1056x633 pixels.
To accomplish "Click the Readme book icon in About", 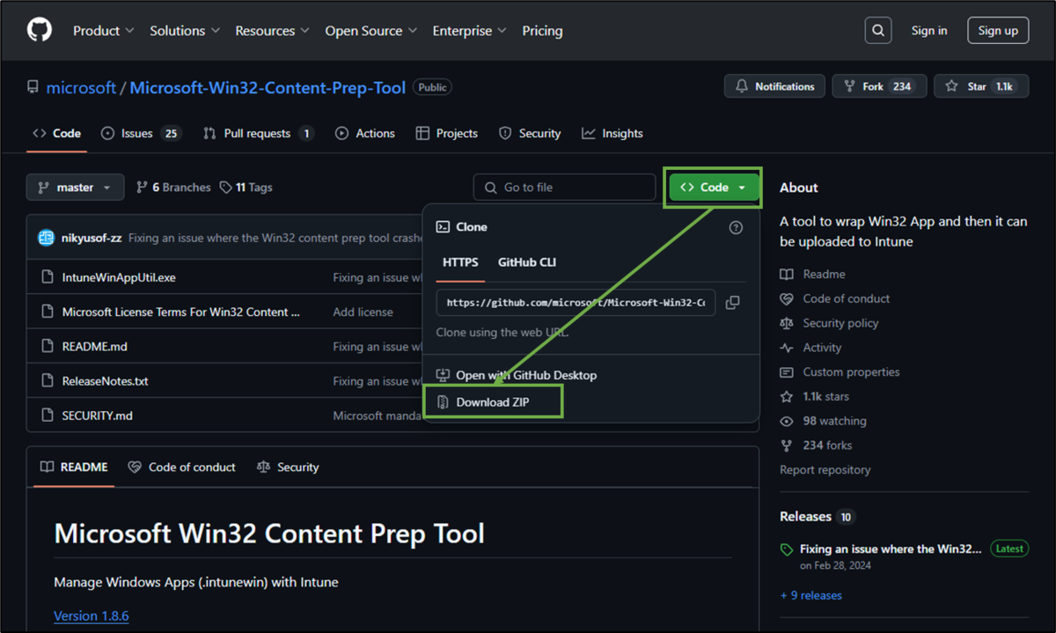I will 787,274.
